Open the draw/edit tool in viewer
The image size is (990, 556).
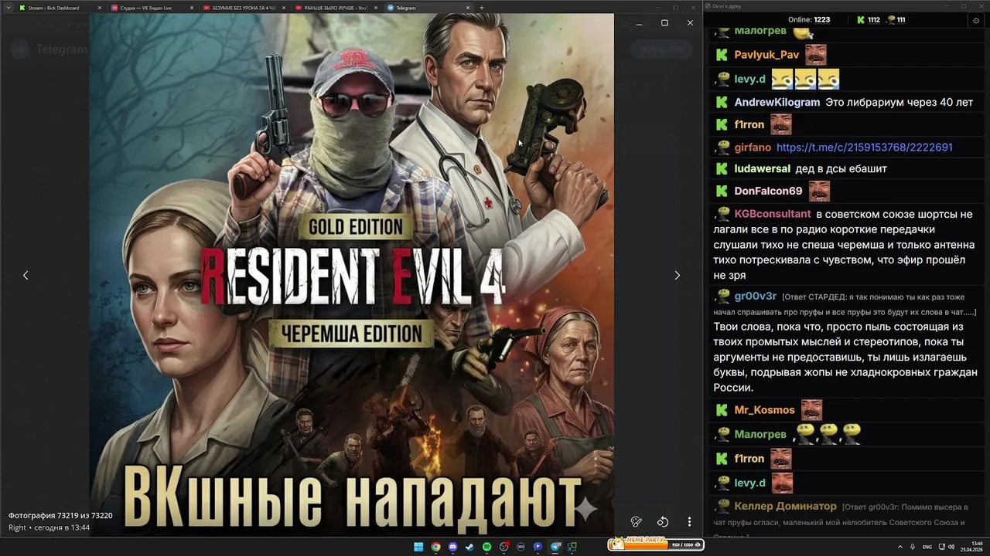(637, 522)
